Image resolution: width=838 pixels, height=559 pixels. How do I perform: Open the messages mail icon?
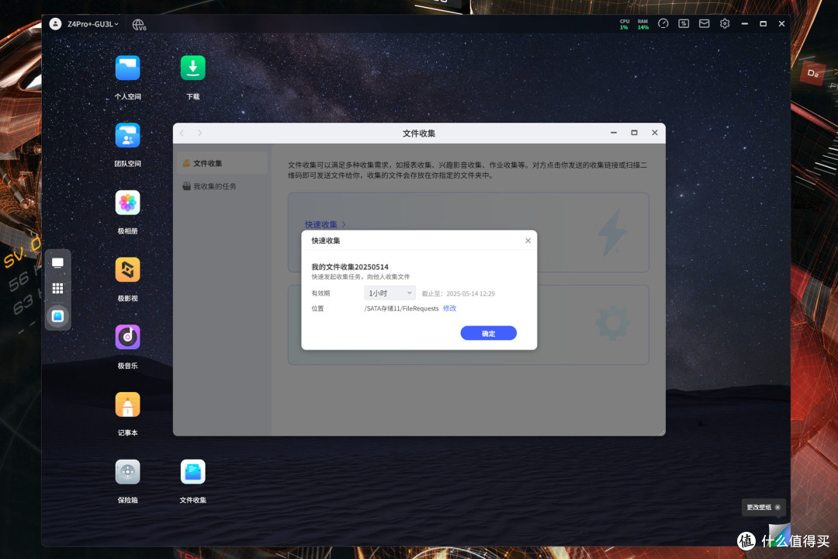(705, 23)
